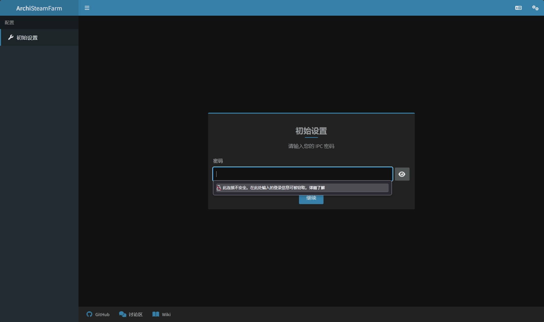Click the 请输入您的 IPC 密码 text
This screenshot has width=544, height=322.
pyautogui.click(x=311, y=146)
